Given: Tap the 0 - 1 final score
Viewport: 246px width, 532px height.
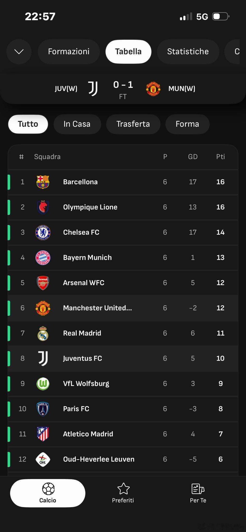Looking at the screenshot, I should pyautogui.click(x=123, y=85).
